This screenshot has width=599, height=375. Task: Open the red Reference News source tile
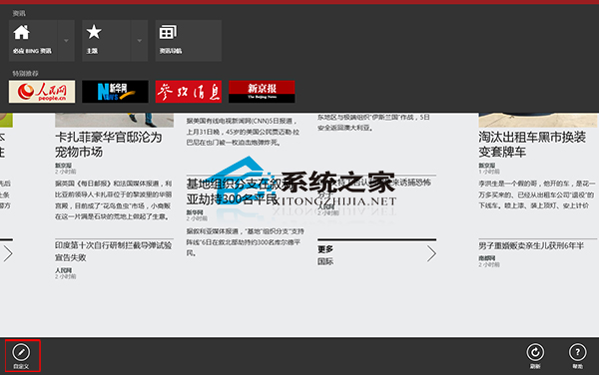pos(189,92)
